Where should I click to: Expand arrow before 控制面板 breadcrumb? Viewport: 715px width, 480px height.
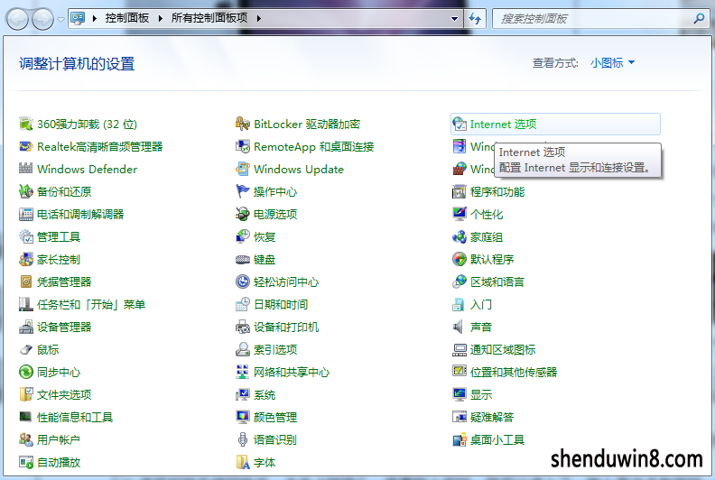pyautogui.click(x=95, y=18)
